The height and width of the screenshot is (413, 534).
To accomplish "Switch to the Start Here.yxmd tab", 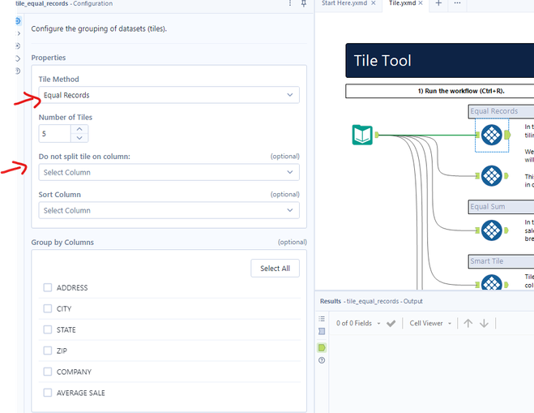I will click(344, 3).
